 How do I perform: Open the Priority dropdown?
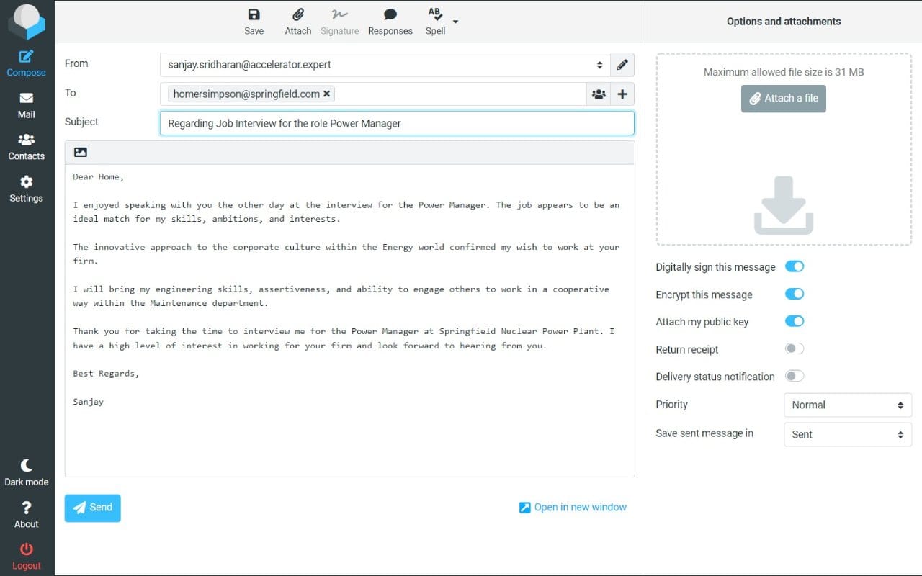pos(847,405)
